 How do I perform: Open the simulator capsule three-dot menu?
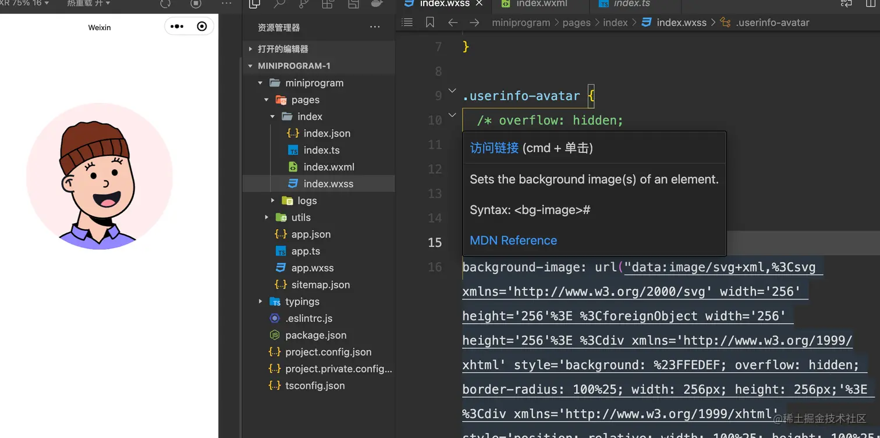tap(177, 27)
